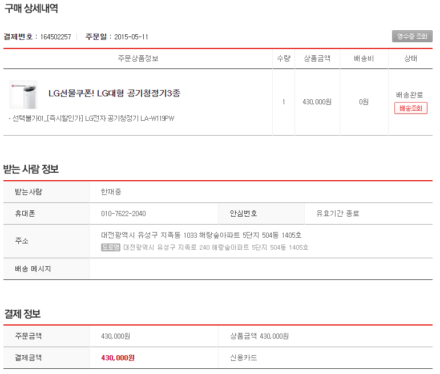Click the 신용카드 payment method text
This screenshot has width=440, height=374.
[x=243, y=358]
